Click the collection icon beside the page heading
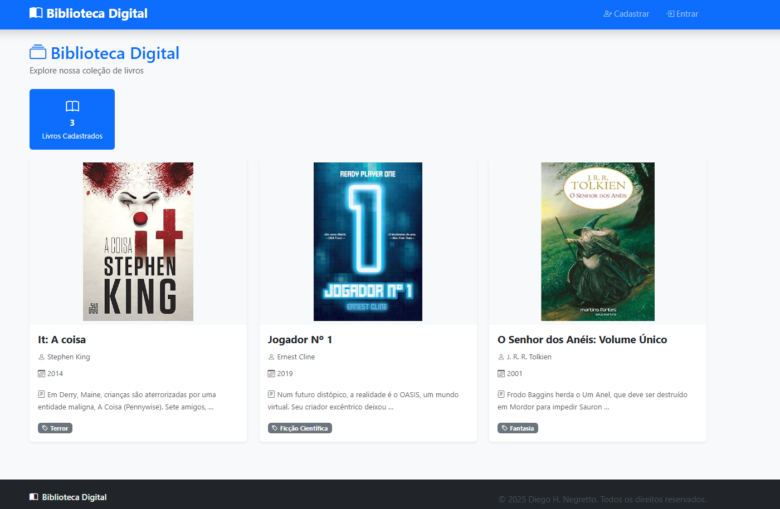This screenshot has height=509, width=780. click(38, 52)
